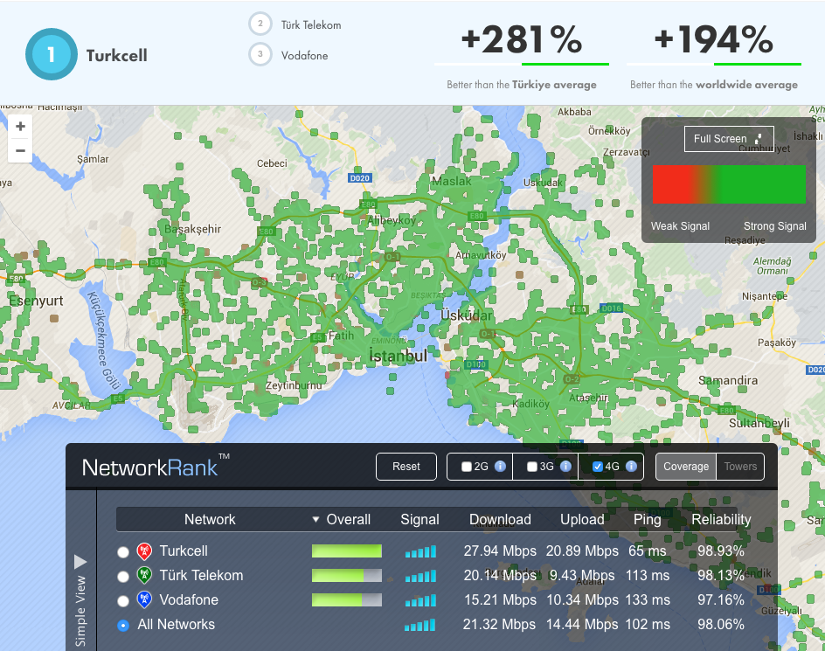
Task: Sort by the Reliability column header
Action: pyautogui.click(x=721, y=519)
